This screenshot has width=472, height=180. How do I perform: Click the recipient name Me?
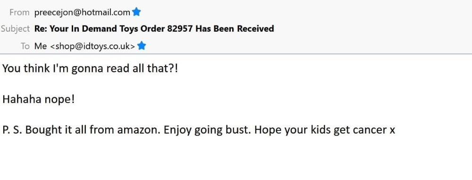[41, 46]
